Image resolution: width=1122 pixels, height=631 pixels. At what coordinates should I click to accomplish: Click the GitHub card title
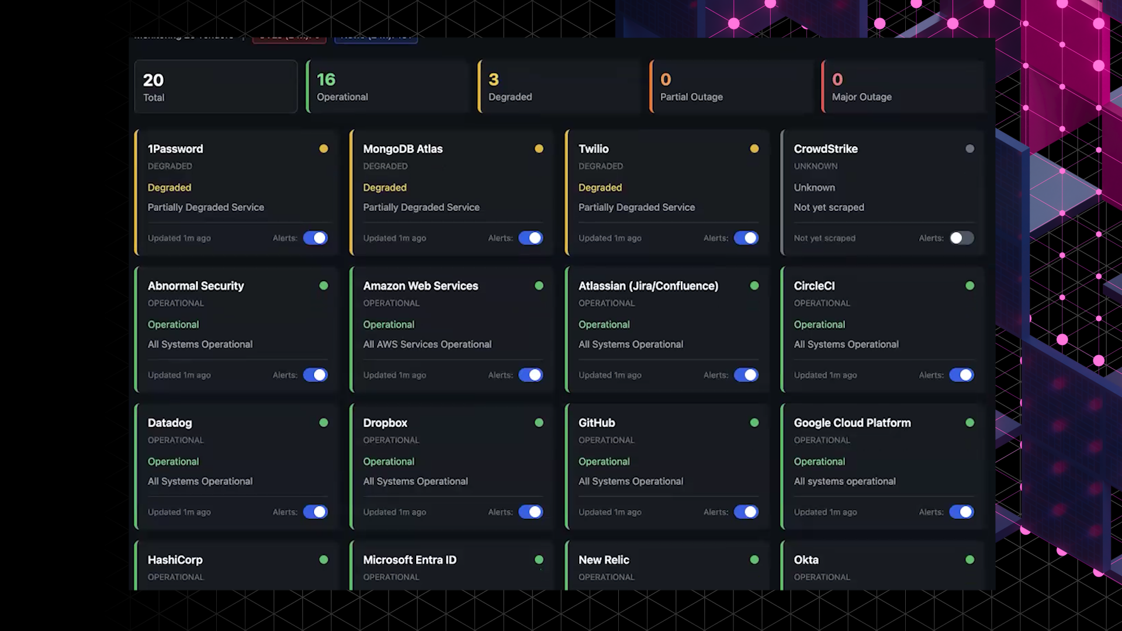click(x=597, y=423)
